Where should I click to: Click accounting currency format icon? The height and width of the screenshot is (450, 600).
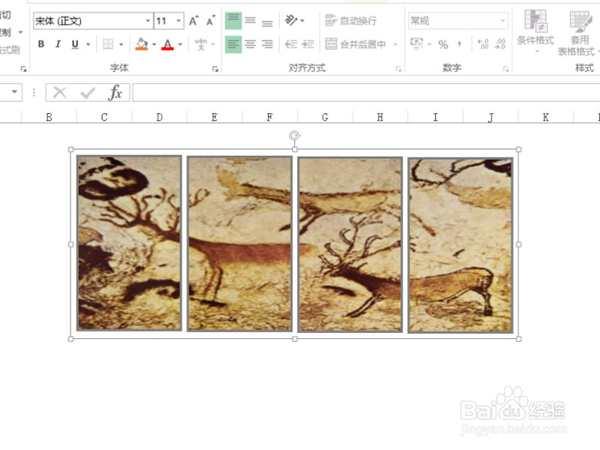pos(417,43)
